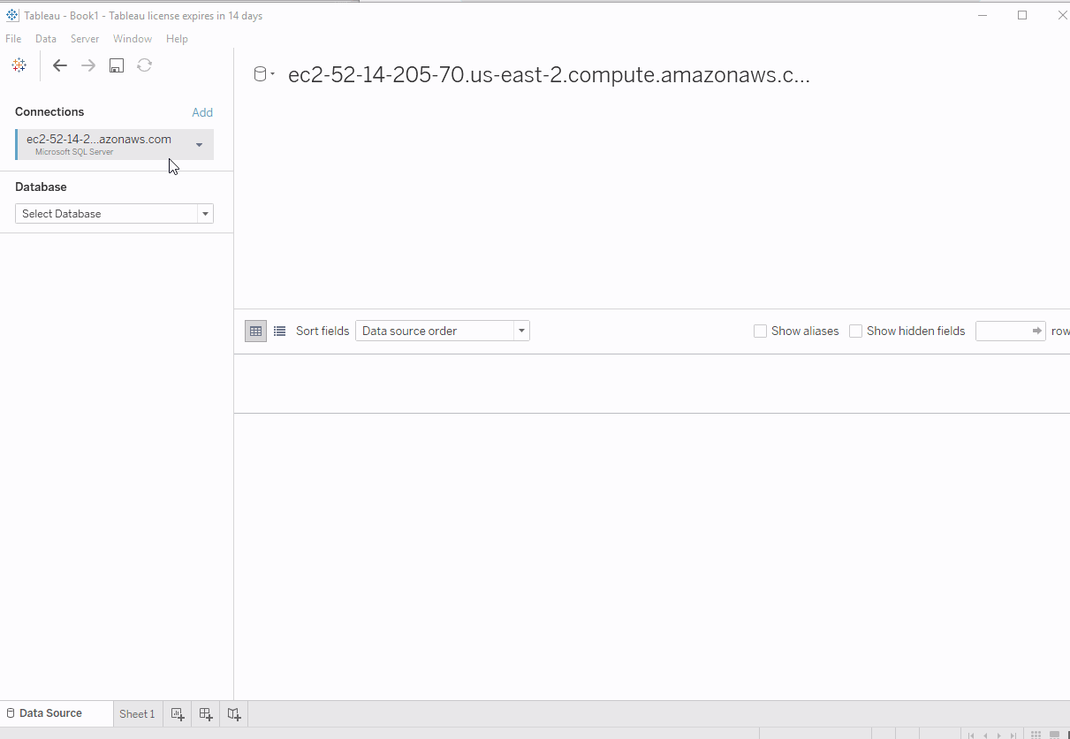Enable the Show hidden fields checkbox
The image size is (1070, 739).
click(855, 331)
